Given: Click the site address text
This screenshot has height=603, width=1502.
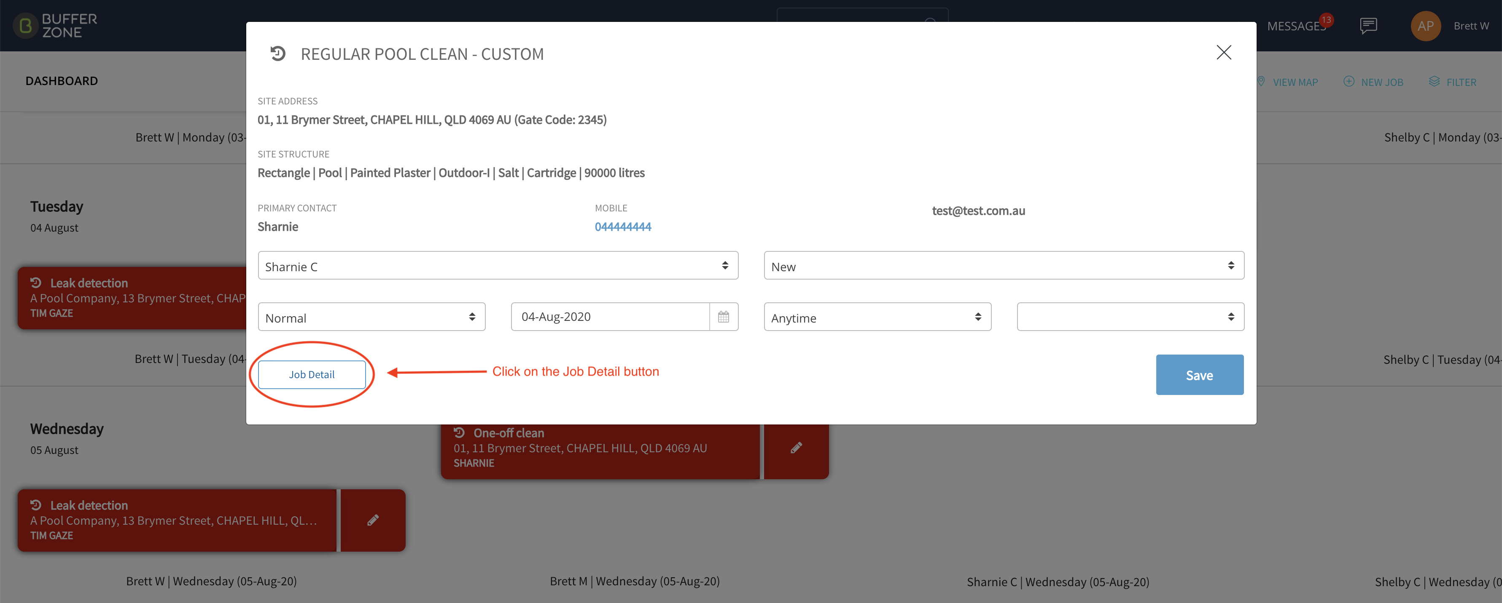Looking at the screenshot, I should coord(432,120).
